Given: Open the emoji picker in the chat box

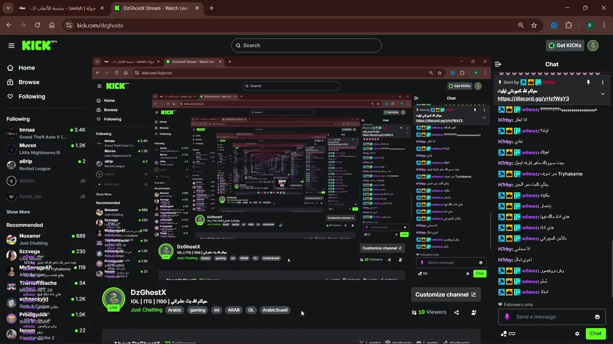Looking at the screenshot, I should pyautogui.click(x=597, y=317).
